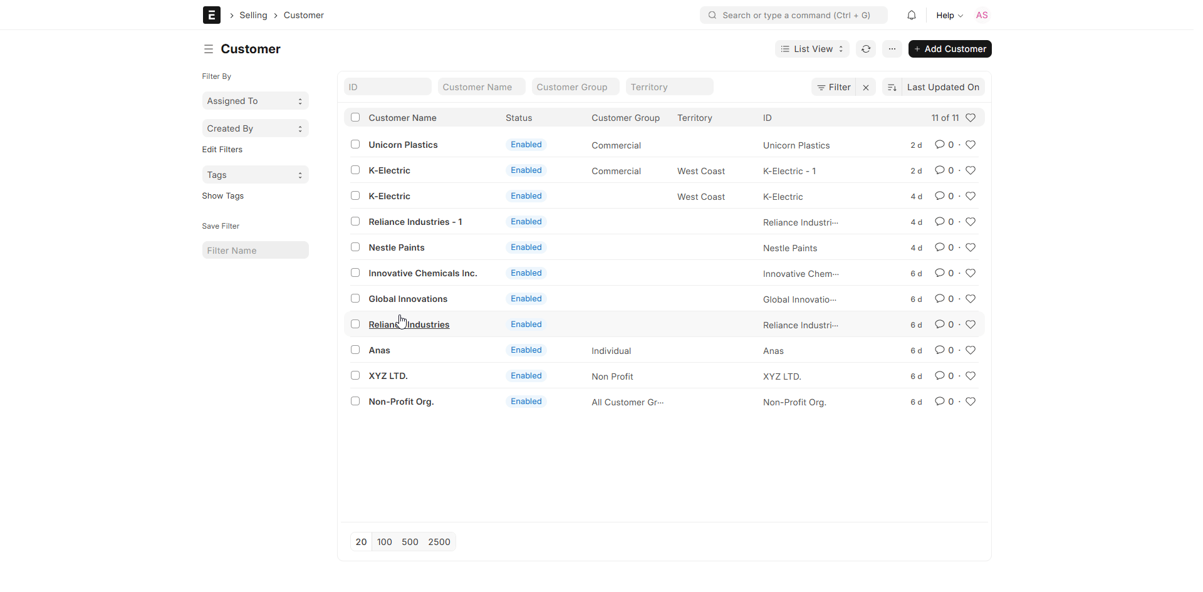Like the Unicorn Plastics row heart
This screenshot has width=1203, height=592.
point(971,145)
